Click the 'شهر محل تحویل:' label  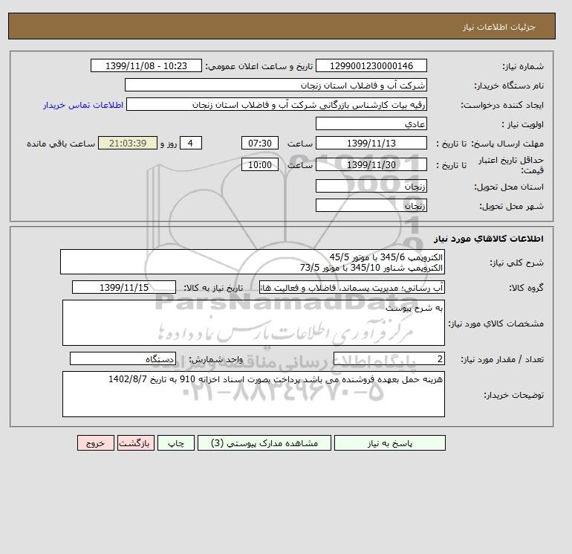pos(511,206)
